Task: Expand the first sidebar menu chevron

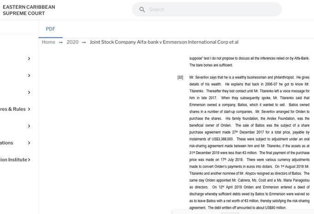Action: pos(29,59)
